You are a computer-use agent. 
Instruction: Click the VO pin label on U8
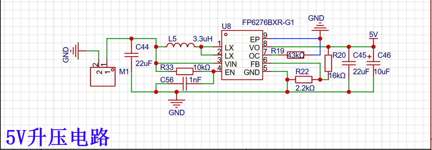pyautogui.click(x=255, y=47)
